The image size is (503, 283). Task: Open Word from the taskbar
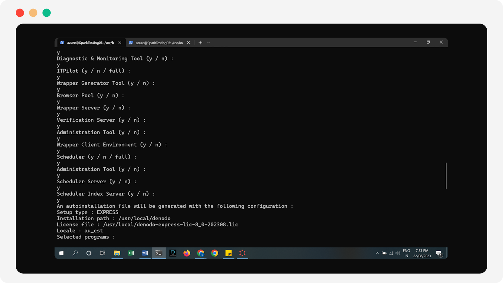[x=145, y=253]
